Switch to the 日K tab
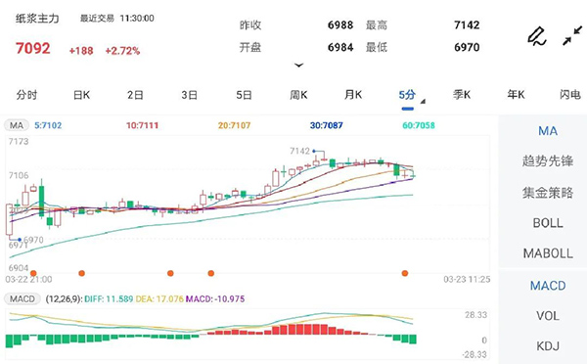The height and width of the screenshot is (364, 587). click(81, 95)
